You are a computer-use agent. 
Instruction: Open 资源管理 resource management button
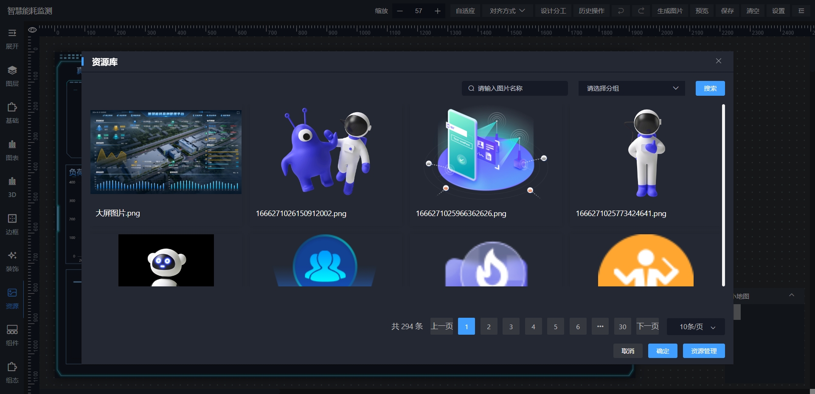[x=703, y=351]
